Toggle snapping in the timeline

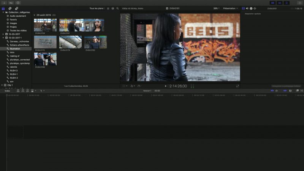pos(285,90)
